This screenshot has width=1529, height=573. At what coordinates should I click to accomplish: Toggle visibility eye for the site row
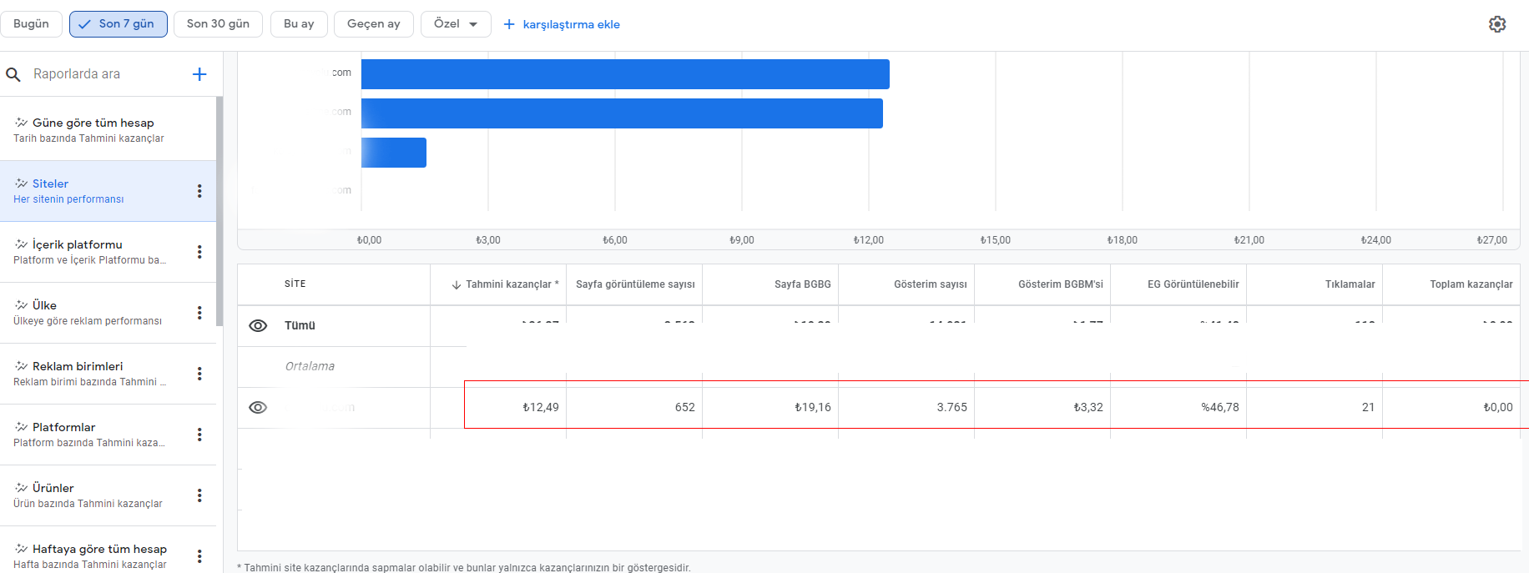point(258,407)
